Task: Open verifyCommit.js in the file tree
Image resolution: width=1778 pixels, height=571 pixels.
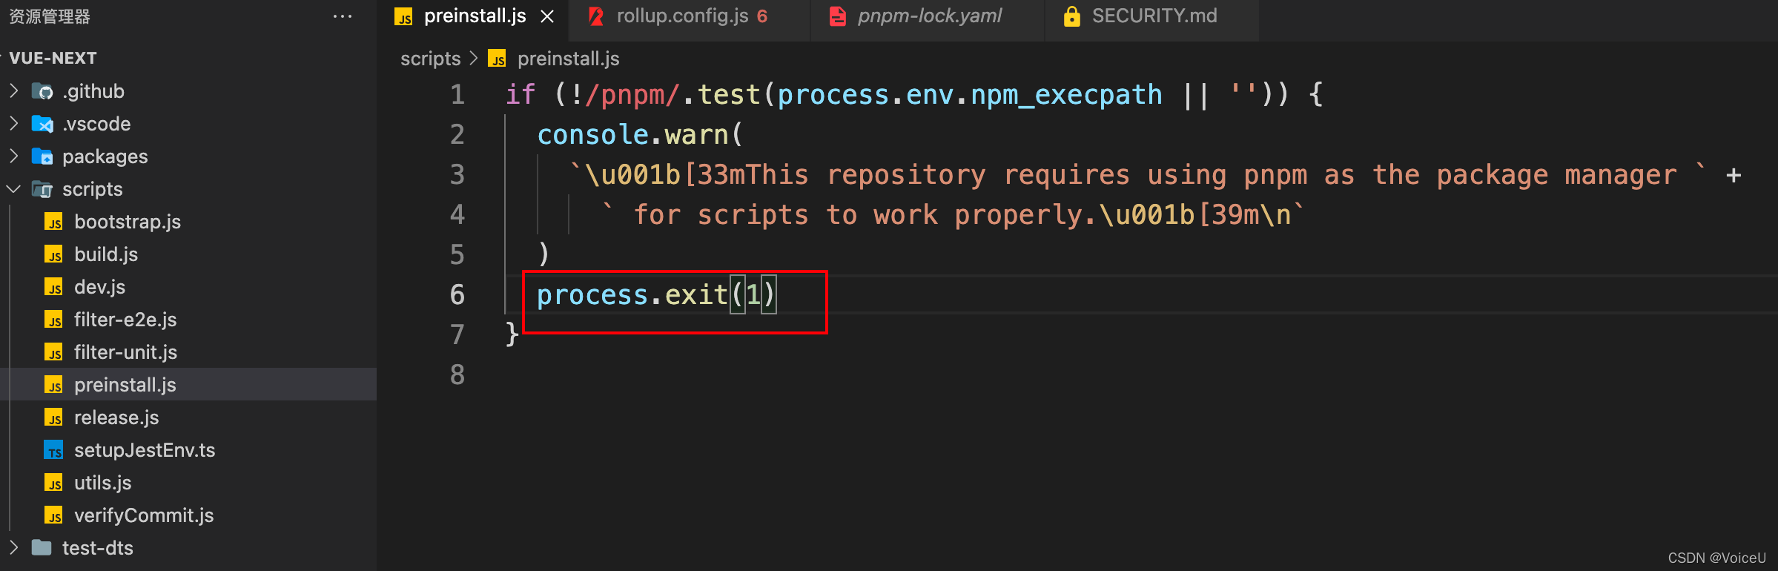Action: pyautogui.click(x=144, y=515)
